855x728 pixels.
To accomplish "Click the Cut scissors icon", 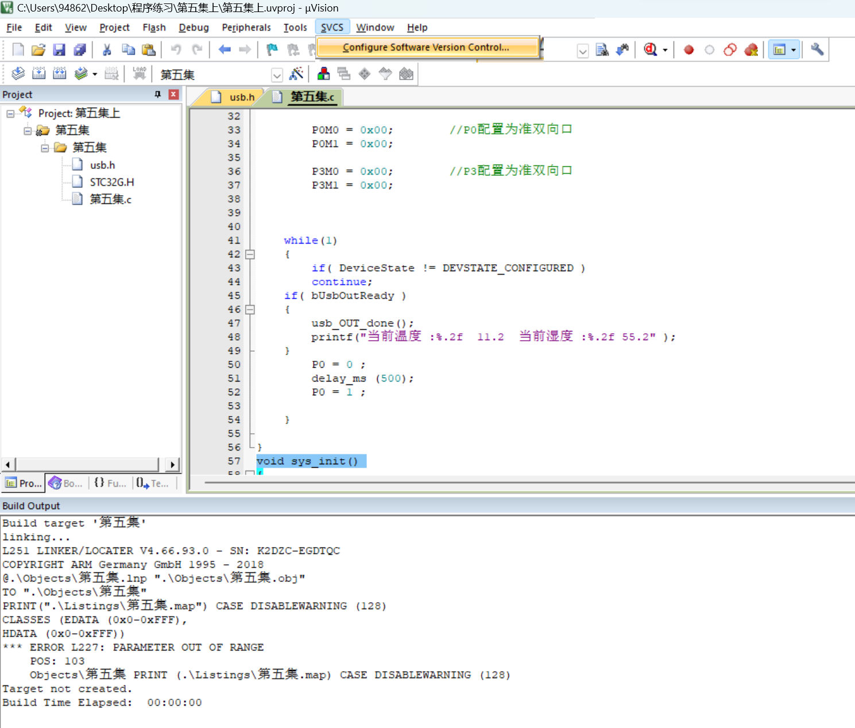I will (x=107, y=50).
